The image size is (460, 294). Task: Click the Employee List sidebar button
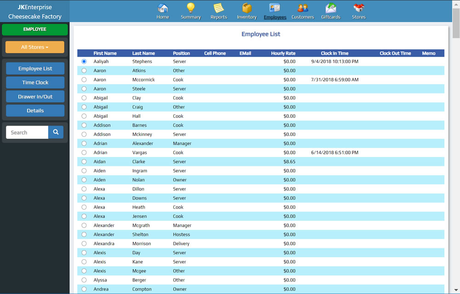pyautogui.click(x=35, y=69)
